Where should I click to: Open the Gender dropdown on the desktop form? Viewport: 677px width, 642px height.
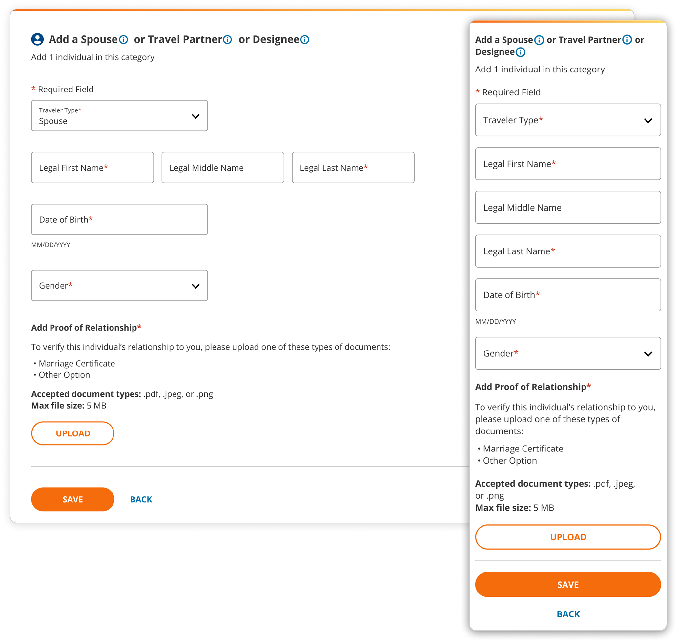(x=119, y=285)
